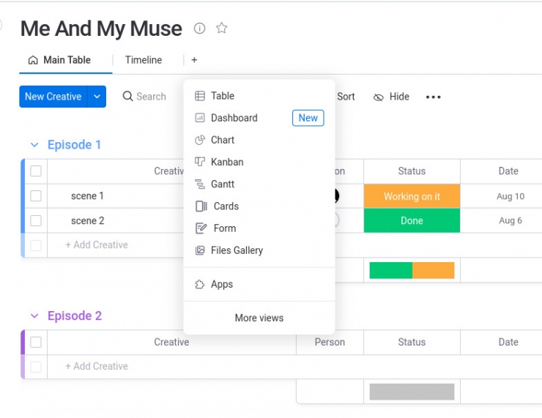Choose the Gantt view icon
This screenshot has width=542, height=418.
[200, 184]
